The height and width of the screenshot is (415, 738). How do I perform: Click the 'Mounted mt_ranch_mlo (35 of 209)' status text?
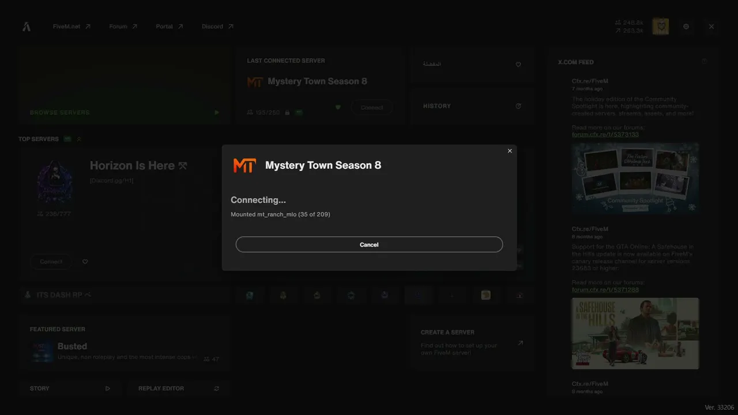tap(280, 214)
